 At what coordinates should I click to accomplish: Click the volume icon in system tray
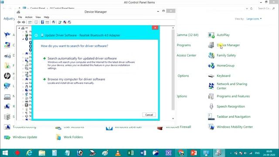point(245,153)
